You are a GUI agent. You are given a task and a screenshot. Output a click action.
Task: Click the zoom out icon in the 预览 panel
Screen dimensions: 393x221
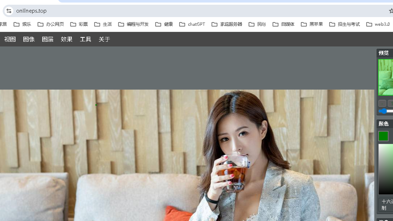tap(382, 103)
